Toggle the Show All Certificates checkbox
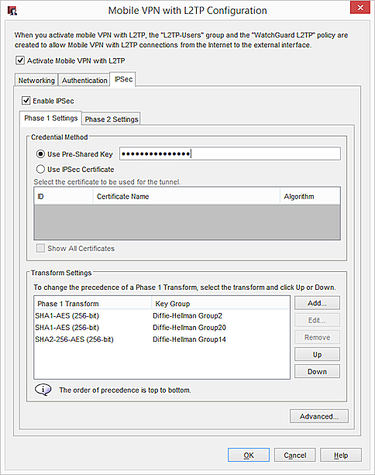 40,248
